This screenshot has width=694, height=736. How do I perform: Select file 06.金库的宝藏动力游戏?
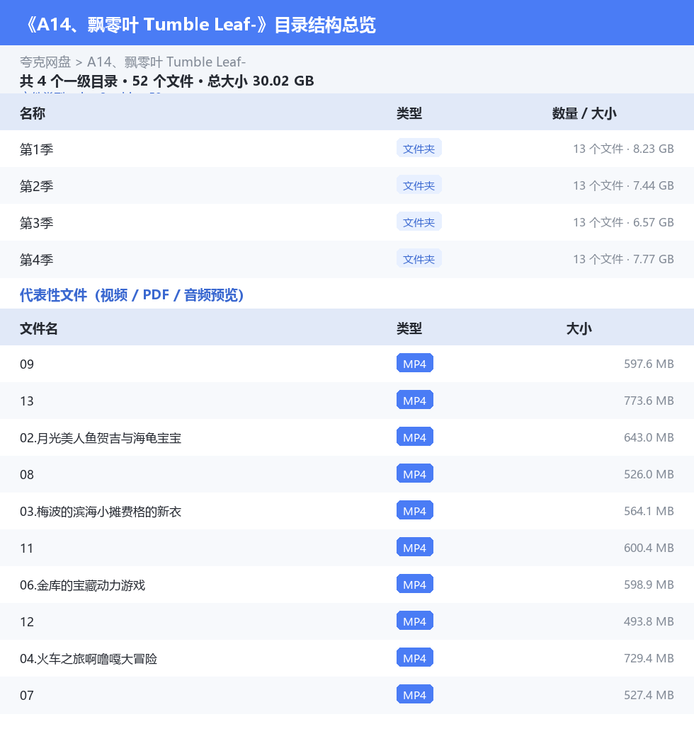pyautogui.click(x=83, y=585)
